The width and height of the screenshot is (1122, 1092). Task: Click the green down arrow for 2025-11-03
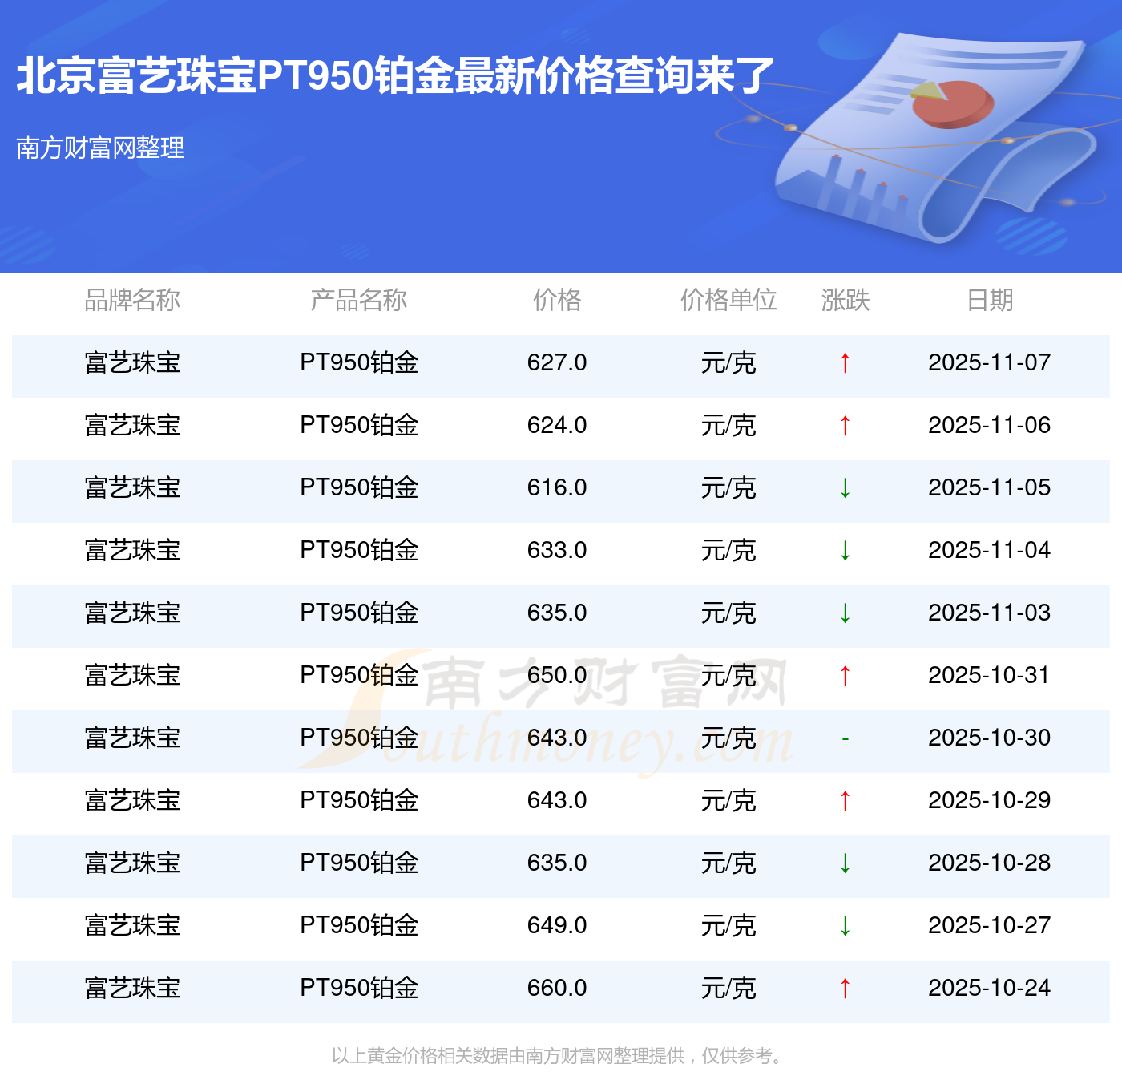pos(845,613)
